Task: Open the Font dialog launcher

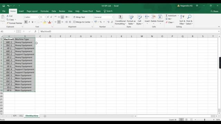Action: (x=52, y=27)
